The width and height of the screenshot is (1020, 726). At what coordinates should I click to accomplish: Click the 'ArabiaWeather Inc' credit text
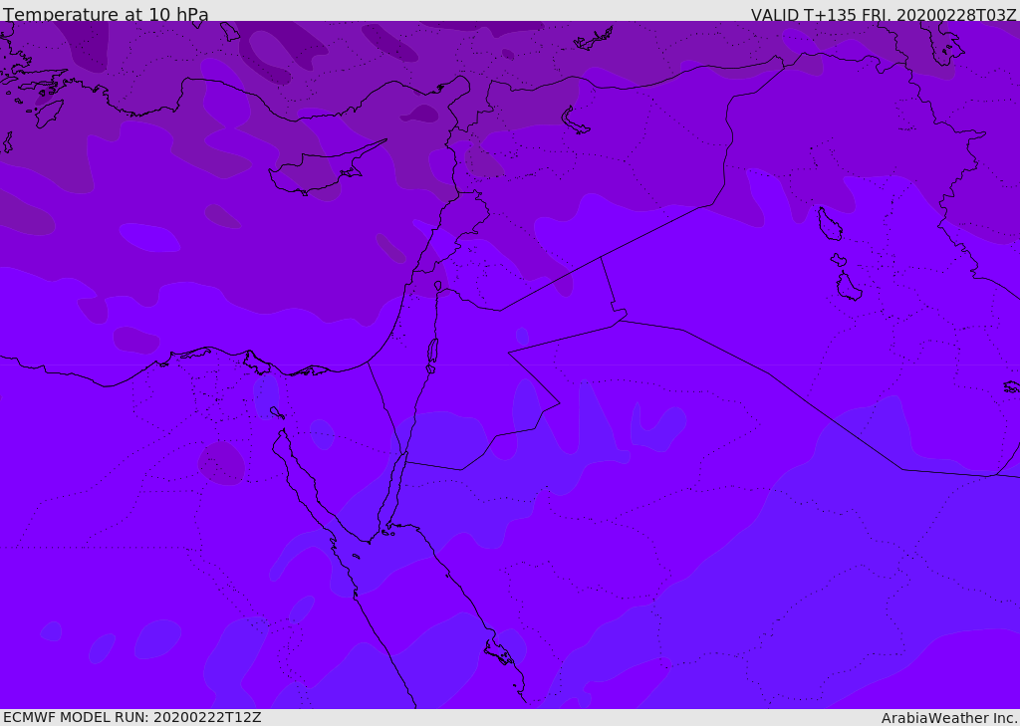point(947,718)
